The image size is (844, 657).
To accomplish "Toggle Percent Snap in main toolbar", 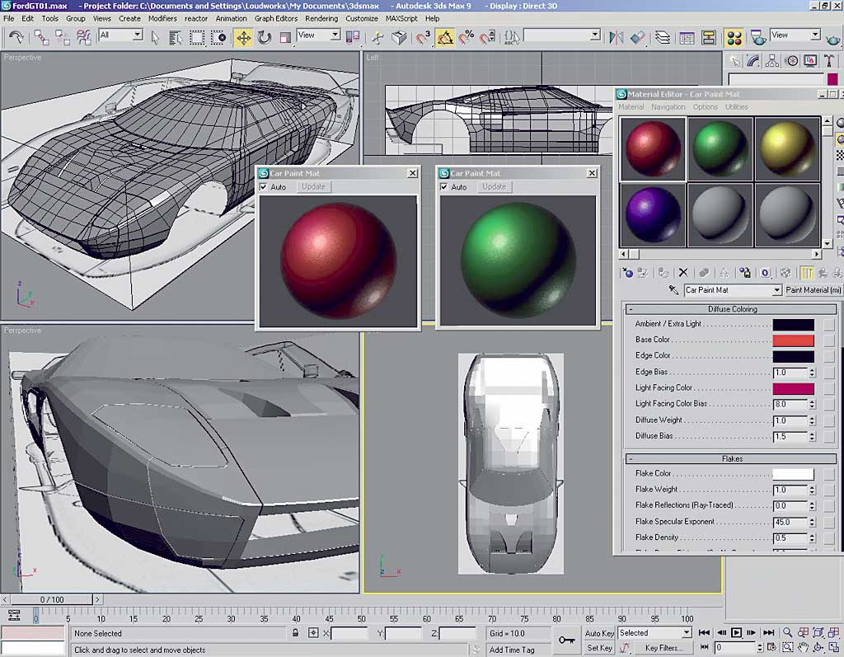I will 467,37.
